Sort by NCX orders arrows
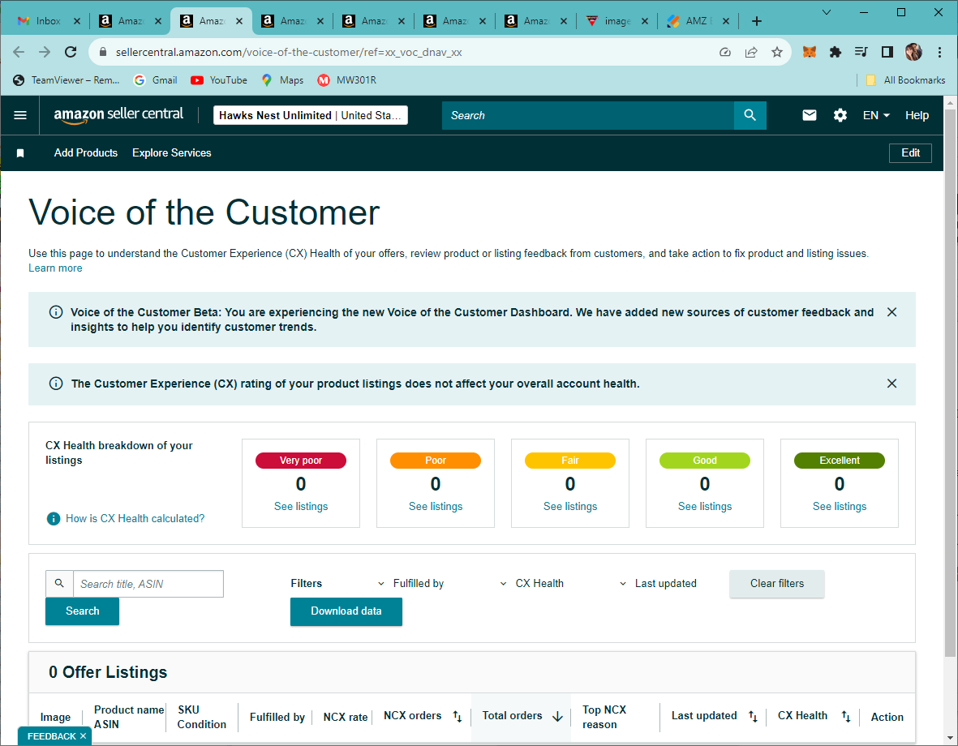958x746 pixels. (x=457, y=716)
